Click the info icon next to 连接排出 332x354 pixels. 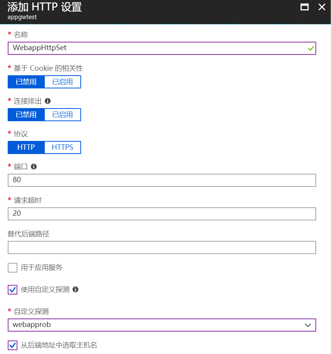pyautogui.click(x=48, y=101)
